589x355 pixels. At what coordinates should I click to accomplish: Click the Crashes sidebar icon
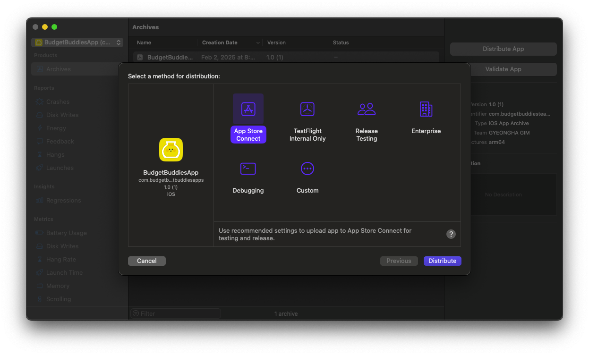40,102
